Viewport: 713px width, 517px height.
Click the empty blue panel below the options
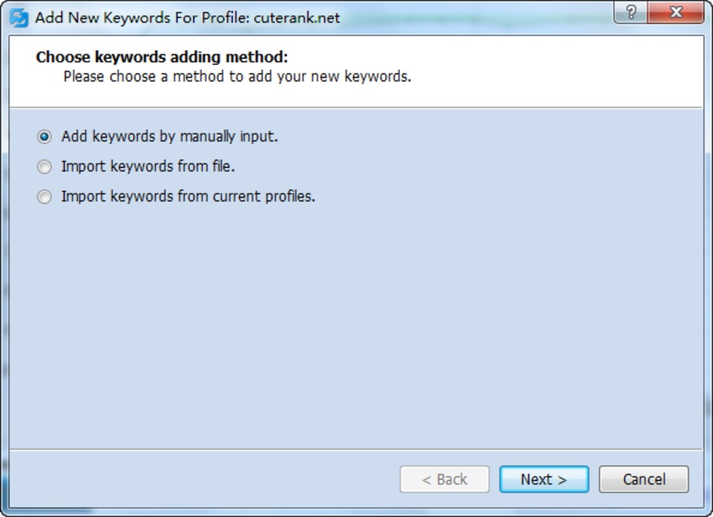pyautogui.click(x=356, y=327)
